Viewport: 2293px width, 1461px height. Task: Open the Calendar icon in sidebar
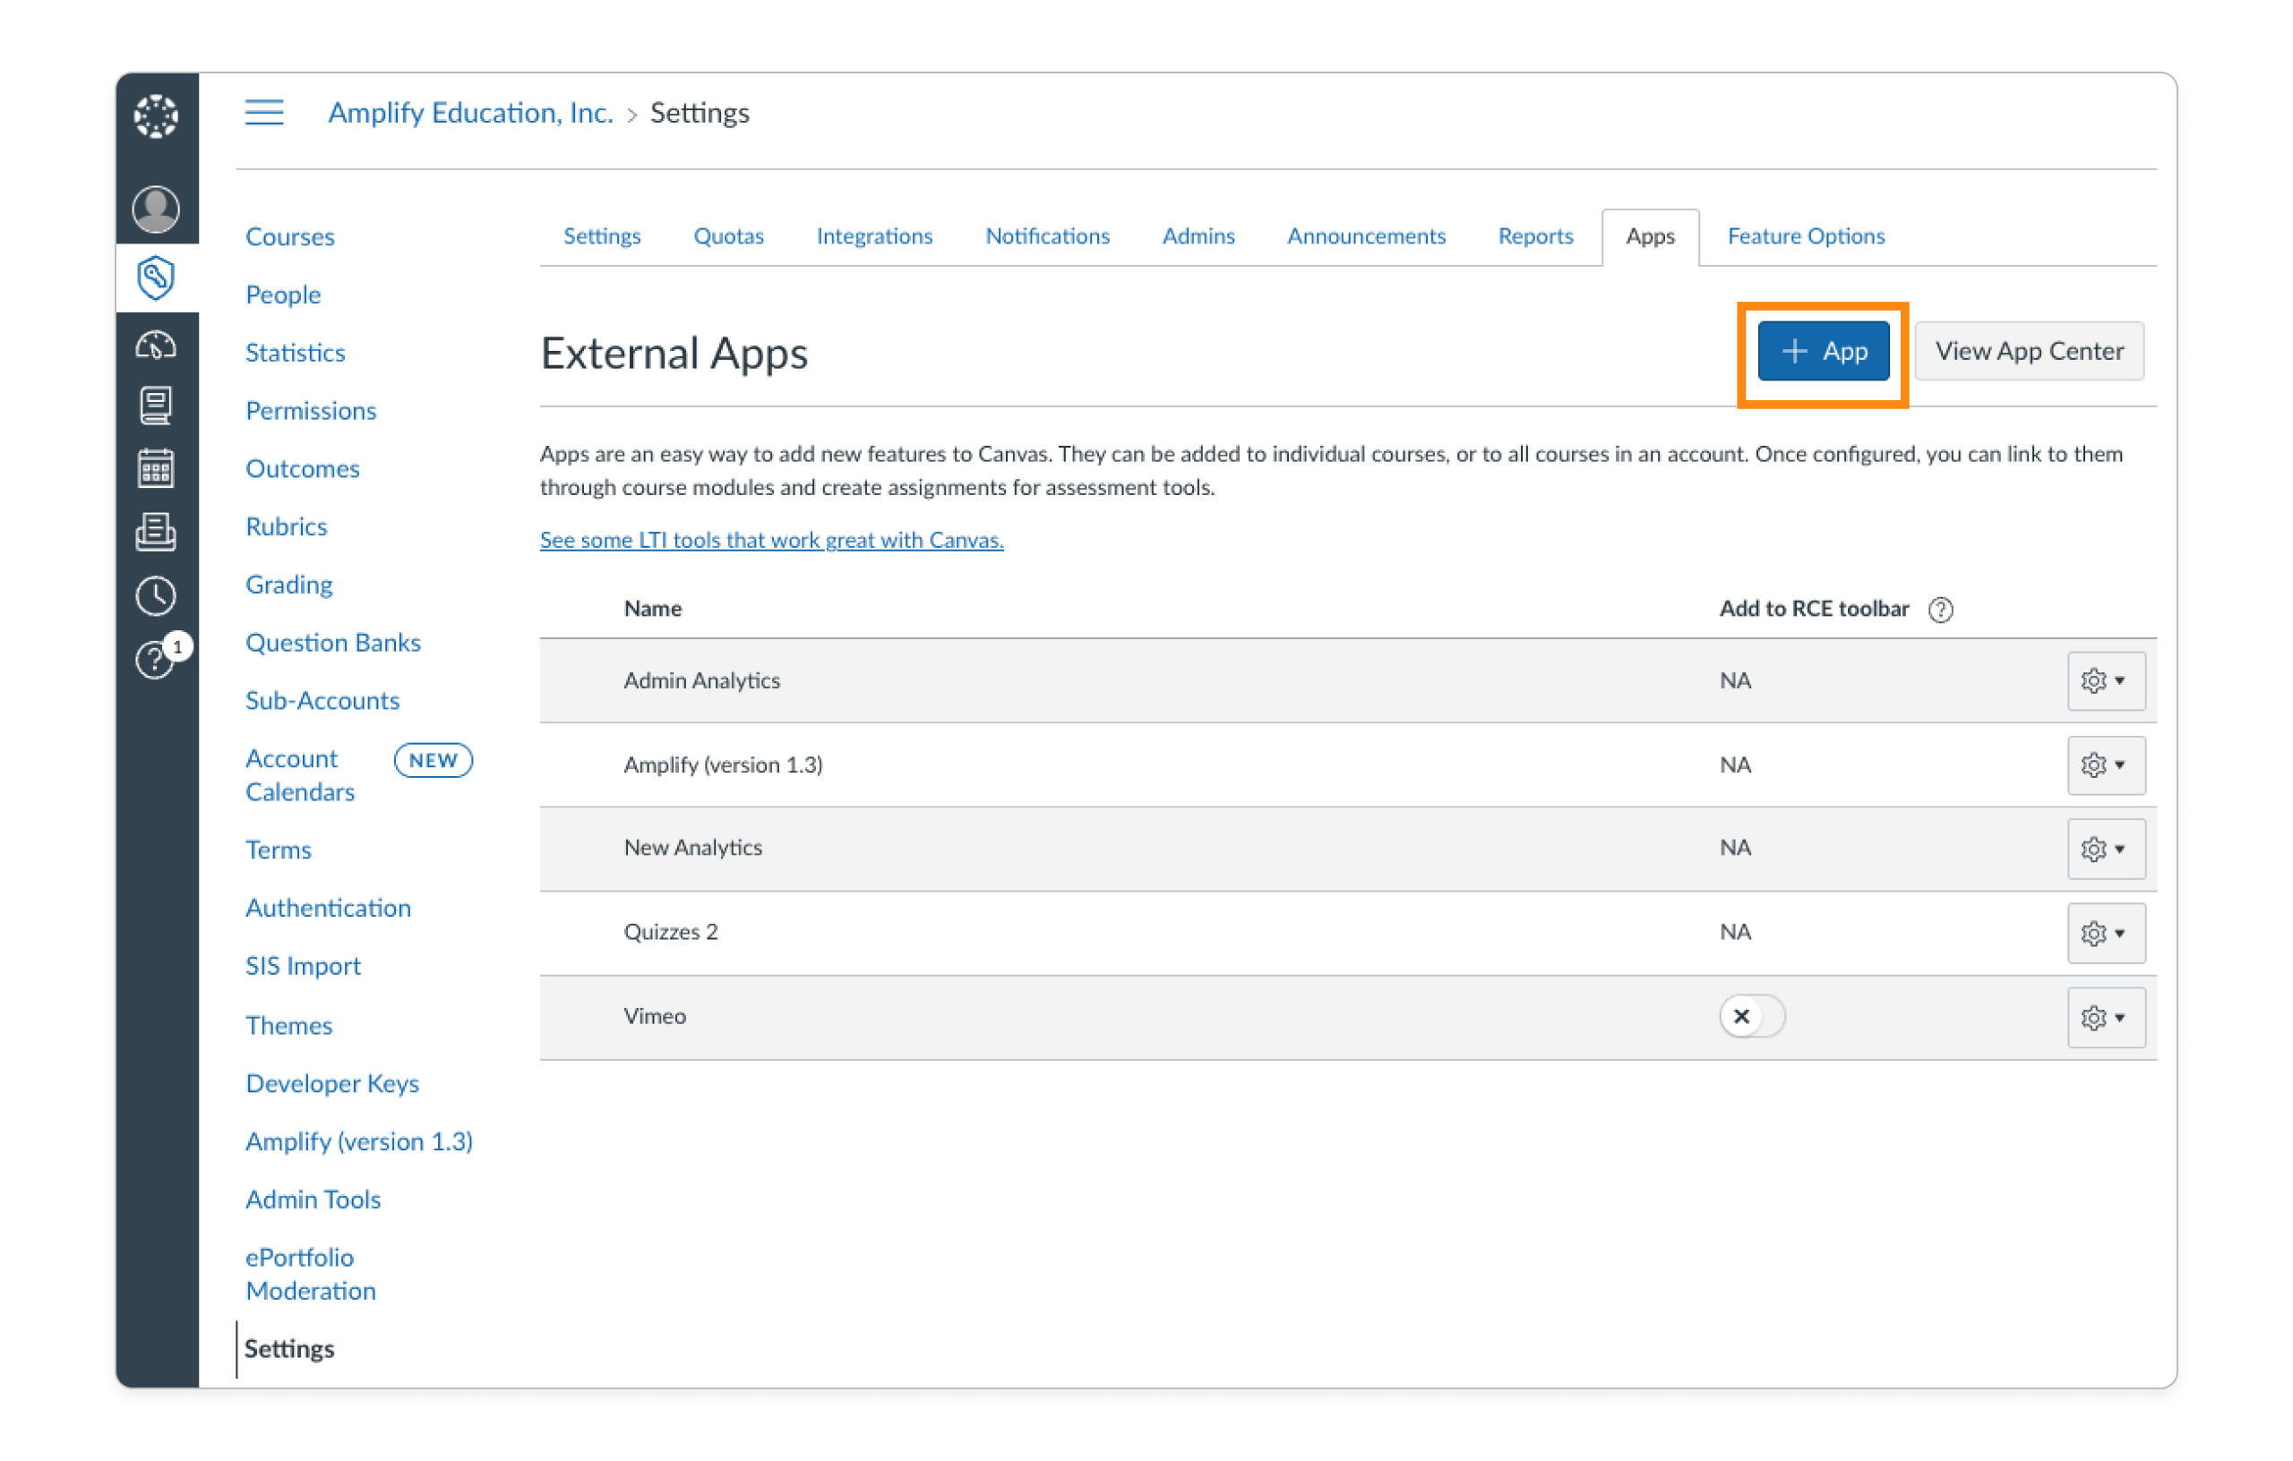coord(157,468)
